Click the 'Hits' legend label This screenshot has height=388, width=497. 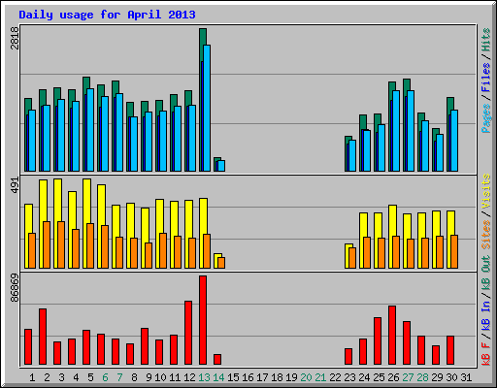(486, 40)
